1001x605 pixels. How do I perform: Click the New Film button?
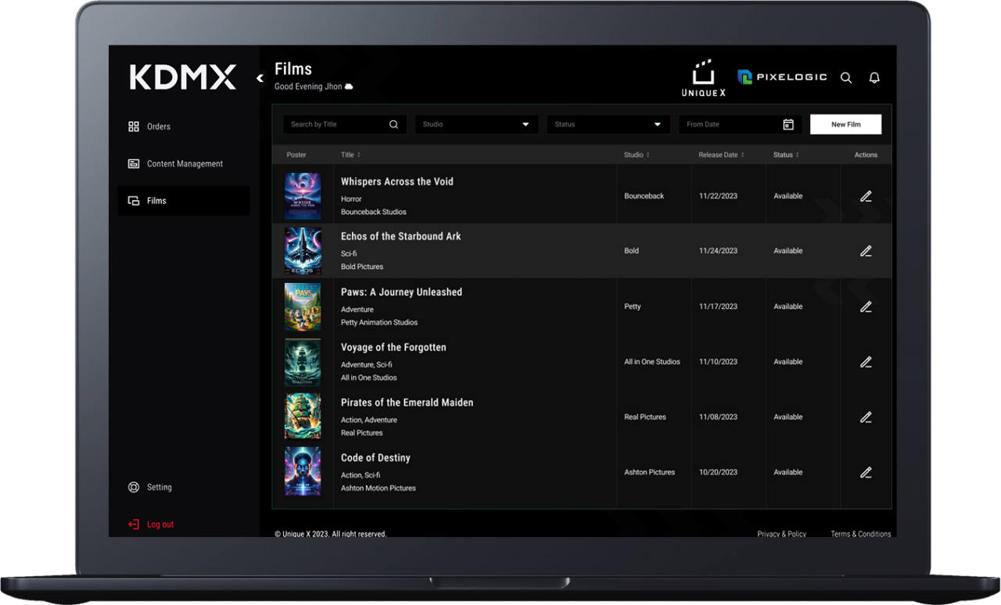845,124
